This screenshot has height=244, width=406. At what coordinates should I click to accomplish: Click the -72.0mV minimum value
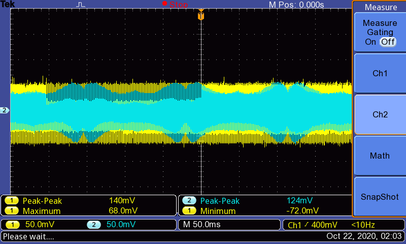(302, 210)
